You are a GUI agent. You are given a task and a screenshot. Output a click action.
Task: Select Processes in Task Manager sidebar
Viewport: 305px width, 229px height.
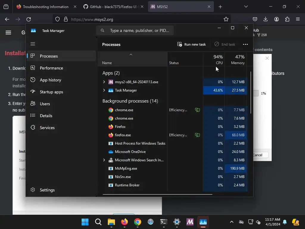pos(61,56)
